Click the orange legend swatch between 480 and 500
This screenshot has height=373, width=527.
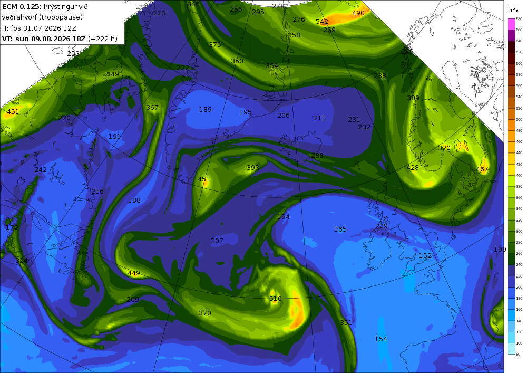click(511, 125)
